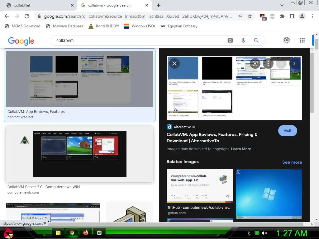Open the red extension with badge 11
This screenshot has width=319, height=239.
click(x=263, y=17)
